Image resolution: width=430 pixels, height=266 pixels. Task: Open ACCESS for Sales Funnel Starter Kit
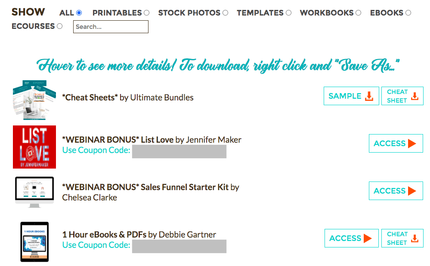click(396, 191)
